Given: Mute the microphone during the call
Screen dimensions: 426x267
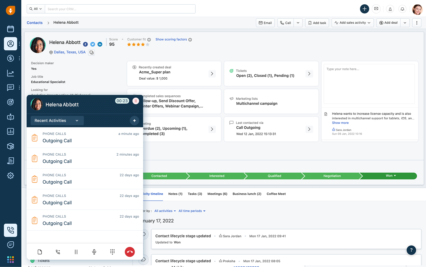Looking at the screenshot, I should coord(94,252).
